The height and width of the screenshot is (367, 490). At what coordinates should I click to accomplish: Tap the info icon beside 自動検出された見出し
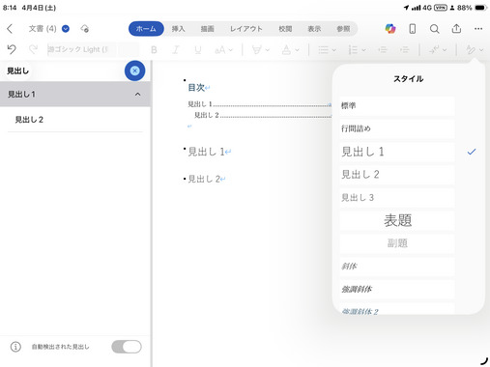click(15, 347)
